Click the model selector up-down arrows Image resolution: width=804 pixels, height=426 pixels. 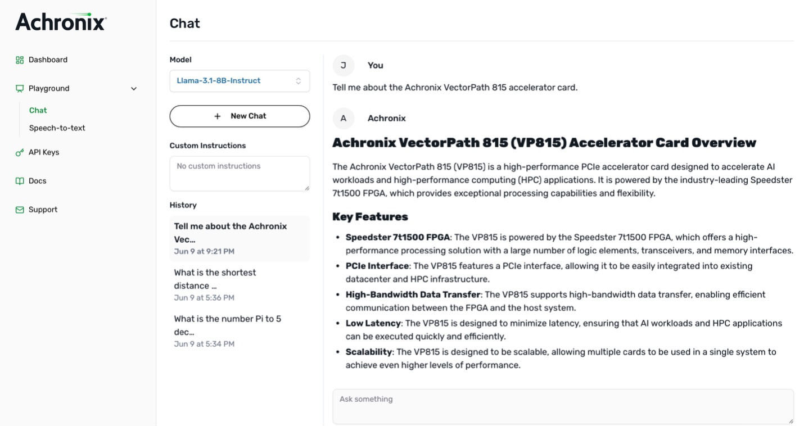[299, 81]
